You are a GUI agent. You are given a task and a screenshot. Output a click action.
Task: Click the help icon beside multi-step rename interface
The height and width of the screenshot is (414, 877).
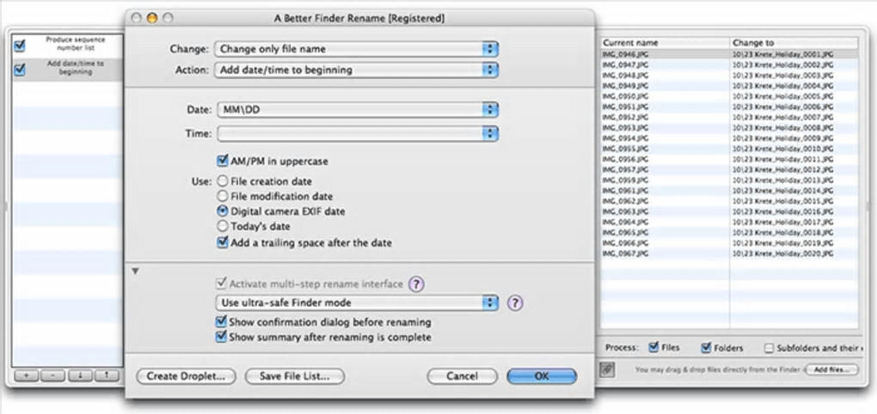click(417, 284)
